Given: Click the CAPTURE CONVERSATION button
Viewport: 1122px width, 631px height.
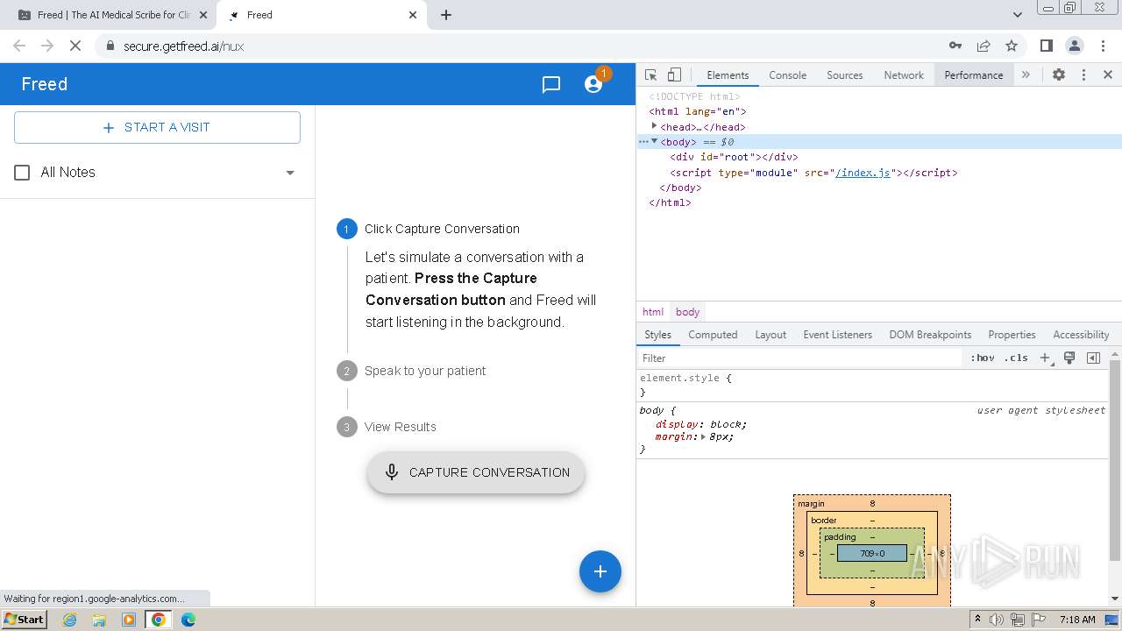Looking at the screenshot, I should (476, 472).
